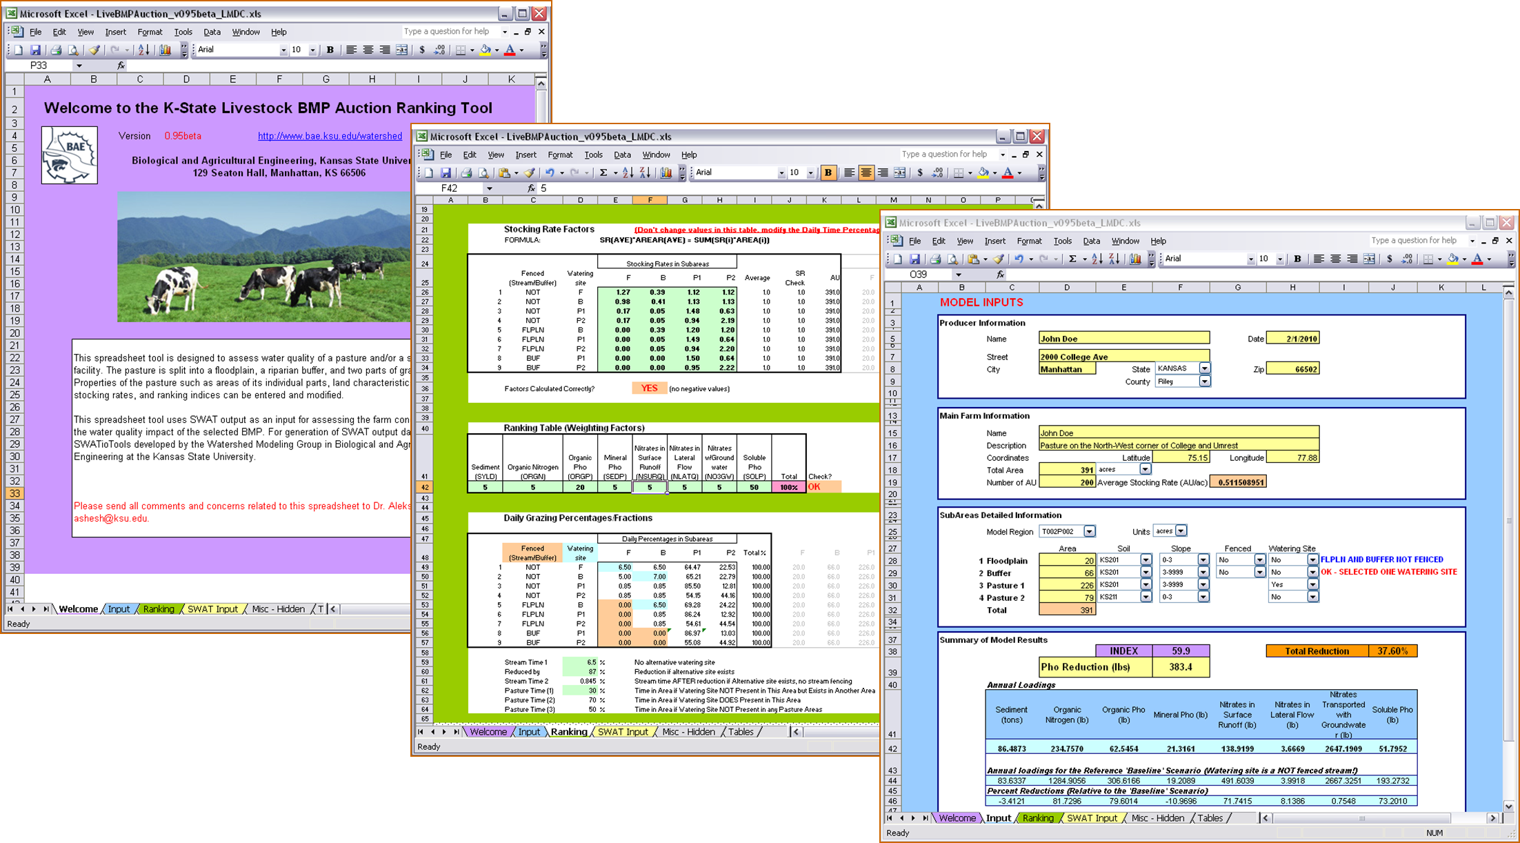
Task: Open Format menu in Welcome window
Action: click(150, 32)
